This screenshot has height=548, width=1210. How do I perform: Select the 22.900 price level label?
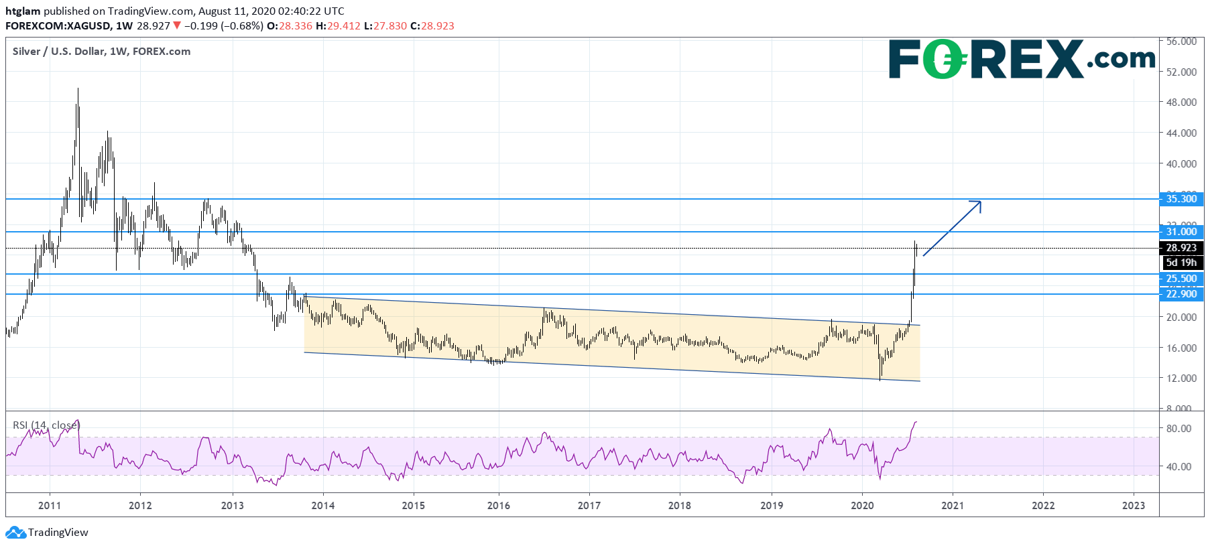pyautogui.click(x=1181, y=293)
